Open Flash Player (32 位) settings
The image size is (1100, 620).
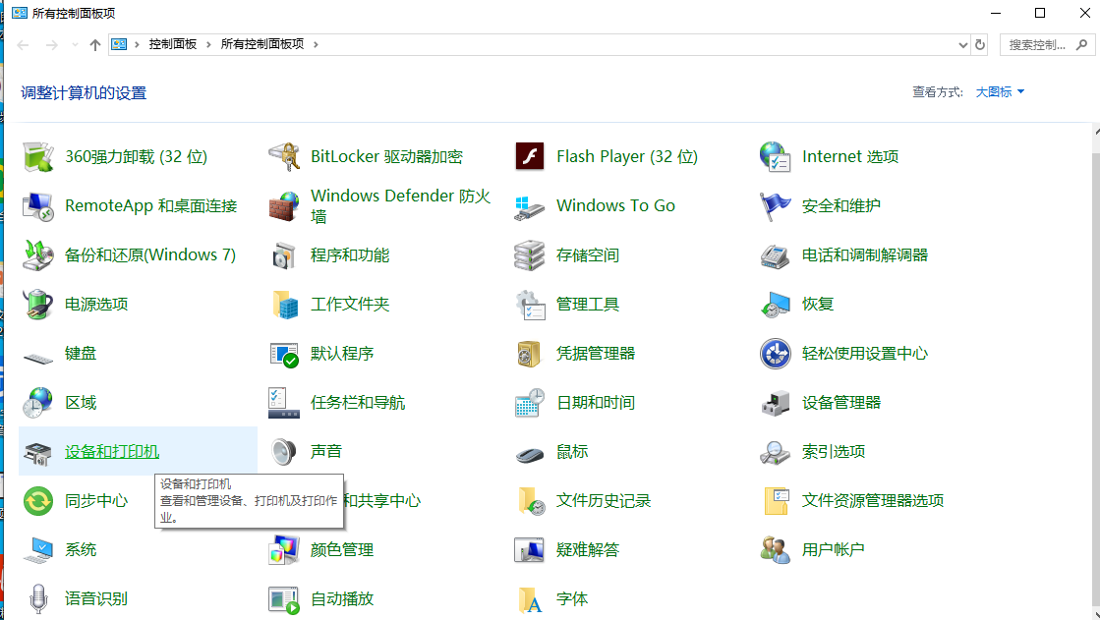click(627, 156)
